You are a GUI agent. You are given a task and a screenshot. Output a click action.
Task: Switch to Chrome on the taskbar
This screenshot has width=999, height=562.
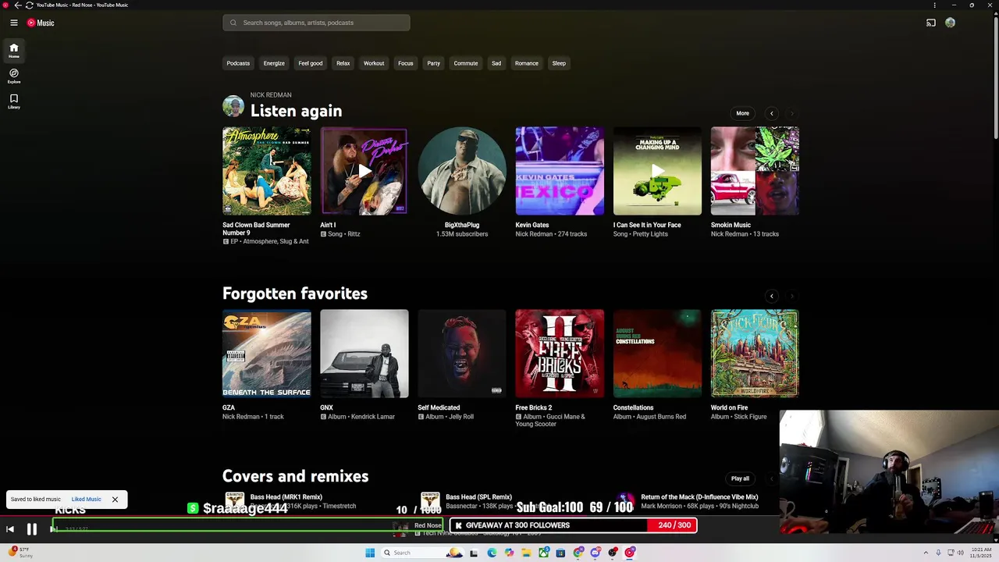pos(578,553)
